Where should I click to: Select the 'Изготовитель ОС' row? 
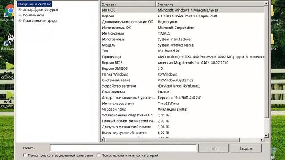click(x=183, y=28)
